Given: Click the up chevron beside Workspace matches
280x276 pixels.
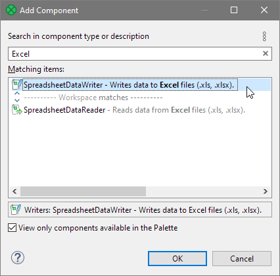Looking at the screenshot, I should 17,94.
